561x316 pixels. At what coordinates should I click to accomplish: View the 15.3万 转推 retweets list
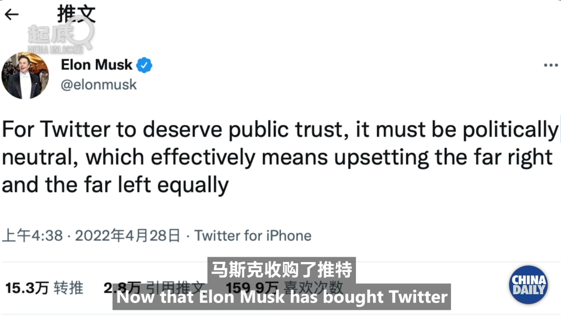click(x=44, y=287)
